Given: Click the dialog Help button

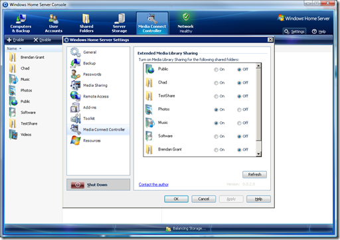Looking at the screenshot, I should (258, 199).
